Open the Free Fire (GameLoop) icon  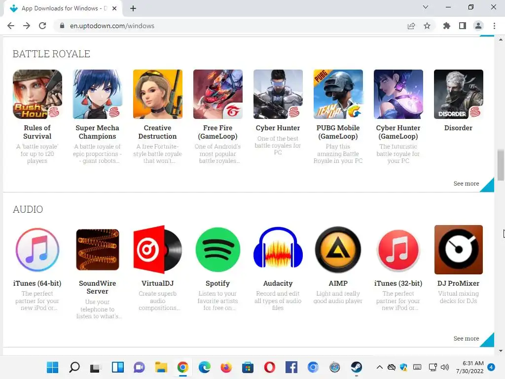click(x=218, y=94)
